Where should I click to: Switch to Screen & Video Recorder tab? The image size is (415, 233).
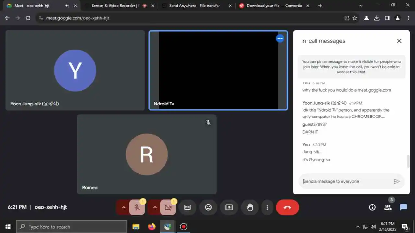(x=115, y=6)
